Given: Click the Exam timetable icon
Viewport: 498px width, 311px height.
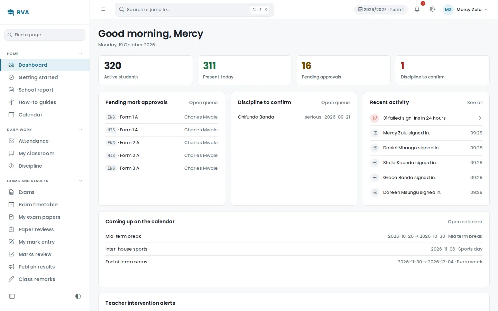Looking at the screenshot, I should pos(11,205).
